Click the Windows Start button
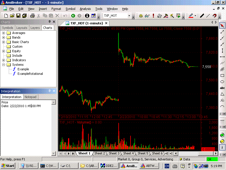 click(x=8, y=166)
